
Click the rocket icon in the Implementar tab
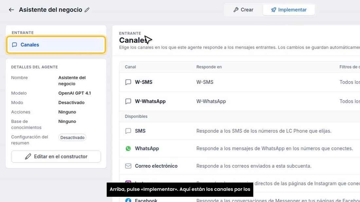click(x=274, y=9)
